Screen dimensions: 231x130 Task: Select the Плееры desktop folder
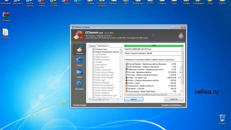[x=186, y=3]
